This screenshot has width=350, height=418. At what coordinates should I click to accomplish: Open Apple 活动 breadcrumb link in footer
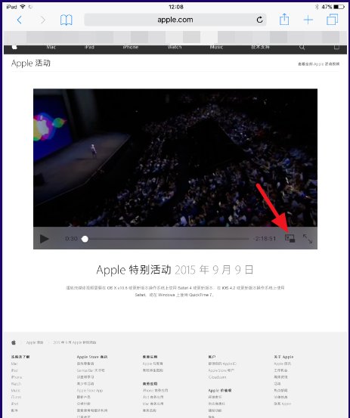click(x=35, y=342)
